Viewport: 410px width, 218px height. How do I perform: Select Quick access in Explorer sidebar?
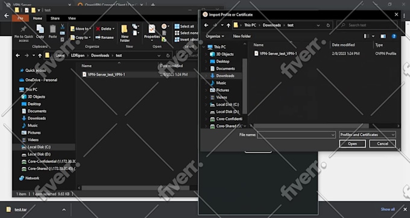coord(36,70)
